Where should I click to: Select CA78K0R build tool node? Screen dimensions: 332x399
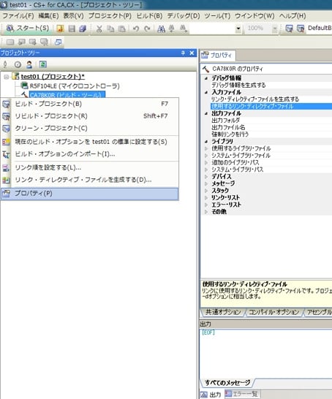(67, 95)
